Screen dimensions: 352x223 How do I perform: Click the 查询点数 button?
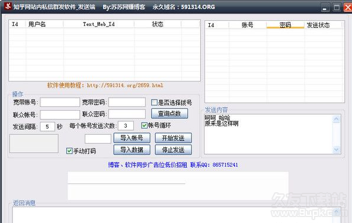tap(169, 114)
